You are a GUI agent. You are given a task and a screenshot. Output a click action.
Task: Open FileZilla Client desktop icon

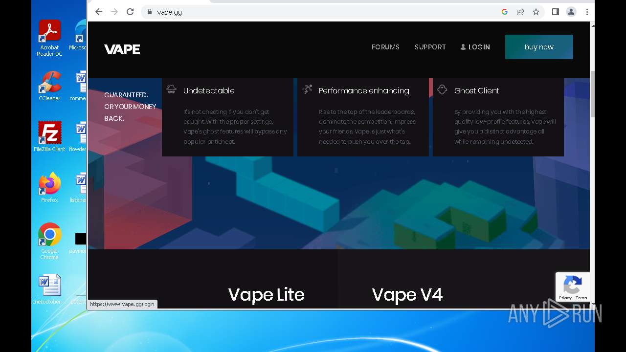coord(49,136)
